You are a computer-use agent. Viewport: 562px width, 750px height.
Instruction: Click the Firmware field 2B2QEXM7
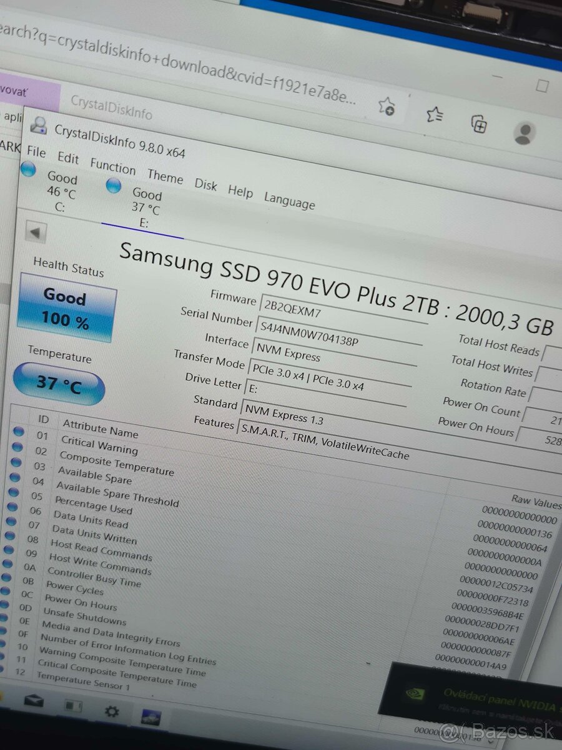pos(344,311)
